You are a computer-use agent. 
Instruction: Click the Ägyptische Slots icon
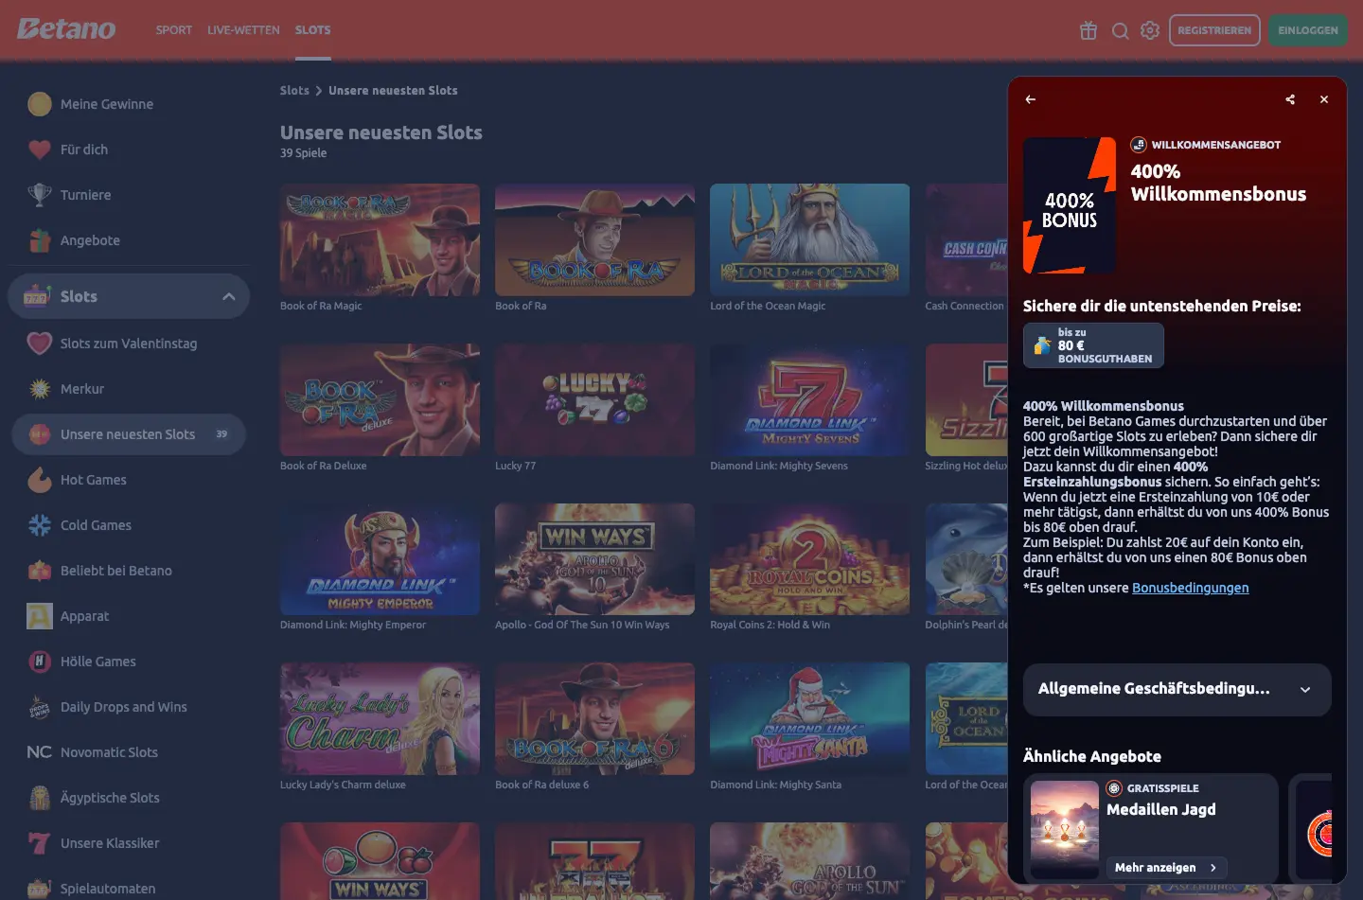[x=40, y=798]
